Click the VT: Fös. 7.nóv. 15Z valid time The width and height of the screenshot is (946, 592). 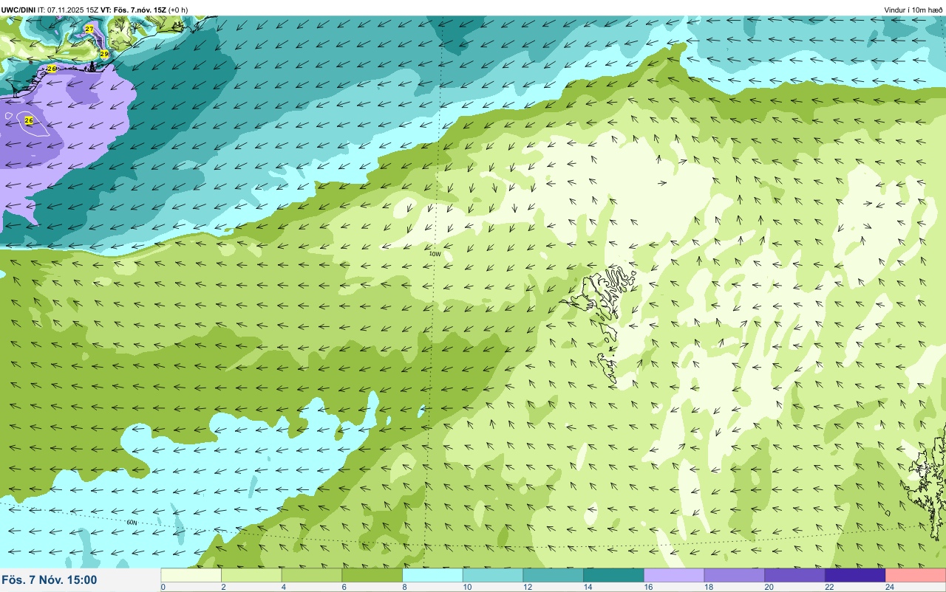(134, 10)
